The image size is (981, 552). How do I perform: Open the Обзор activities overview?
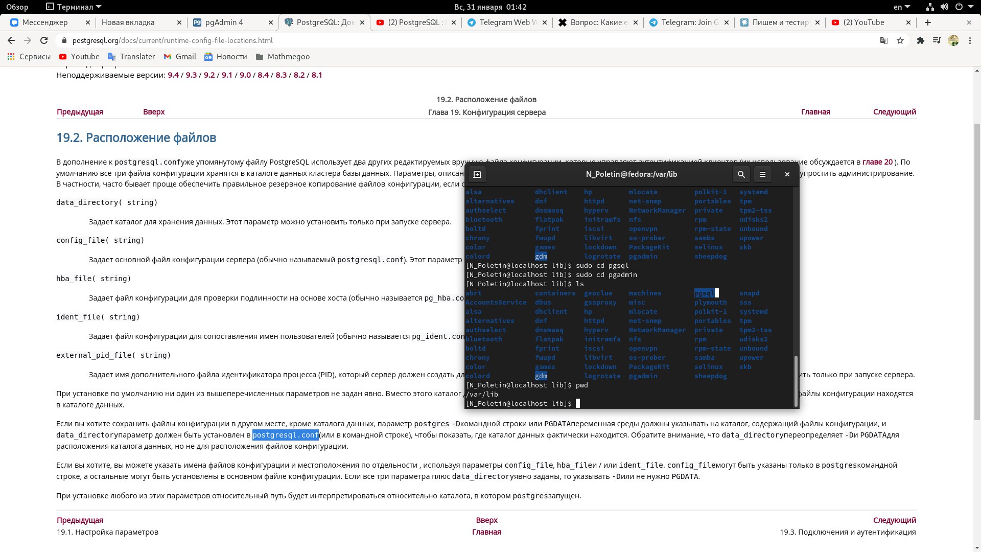pyautogui.click(x=17, y=7)
